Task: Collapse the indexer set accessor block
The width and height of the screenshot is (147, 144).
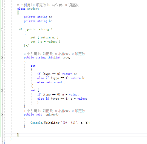Action: tap(2, 90)
